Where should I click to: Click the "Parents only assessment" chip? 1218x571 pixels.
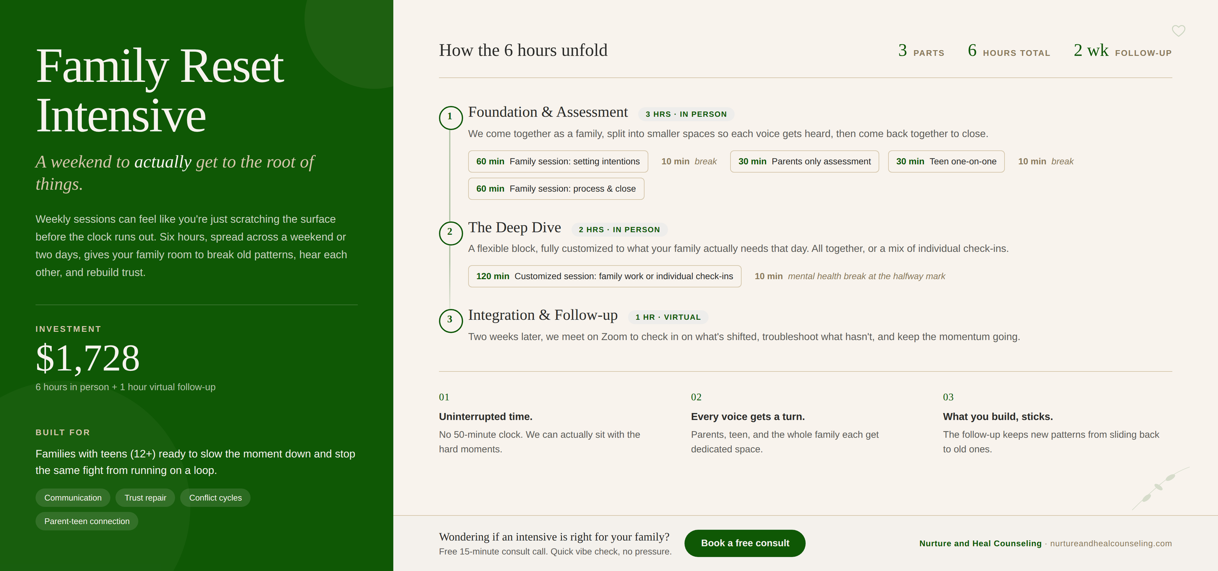804,161
